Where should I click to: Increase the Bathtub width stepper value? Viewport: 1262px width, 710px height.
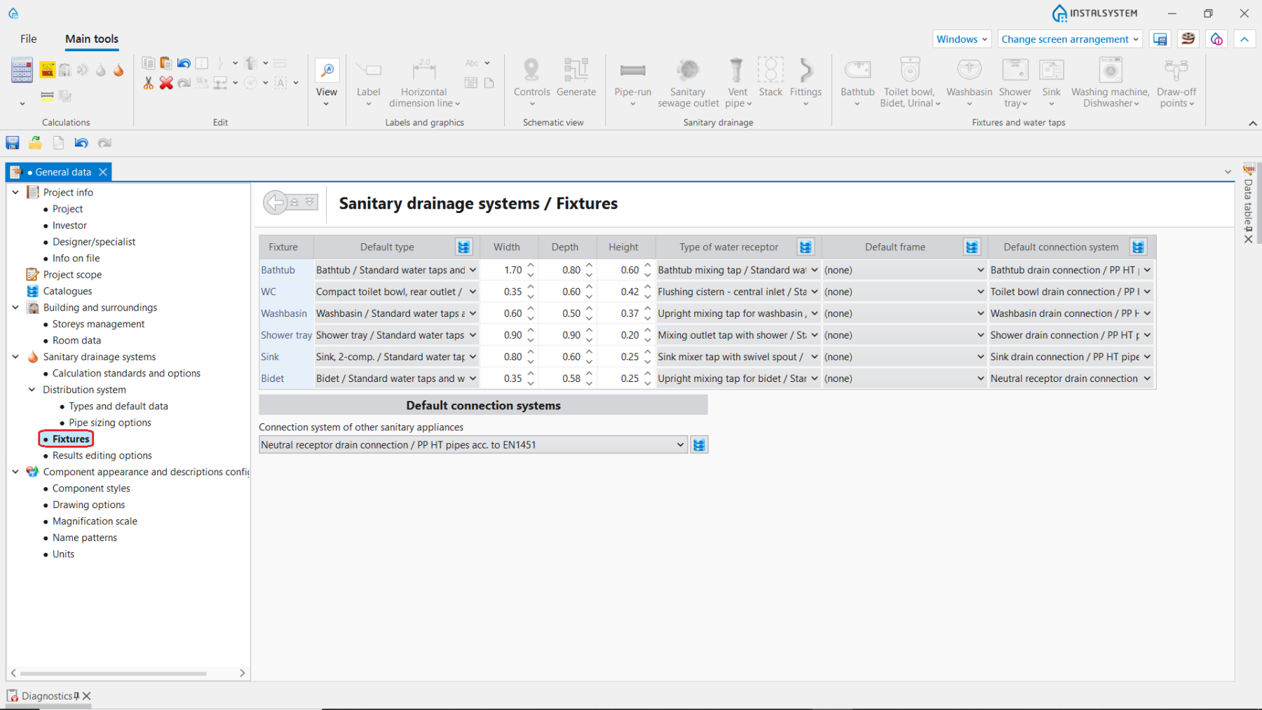click(531, 266)
